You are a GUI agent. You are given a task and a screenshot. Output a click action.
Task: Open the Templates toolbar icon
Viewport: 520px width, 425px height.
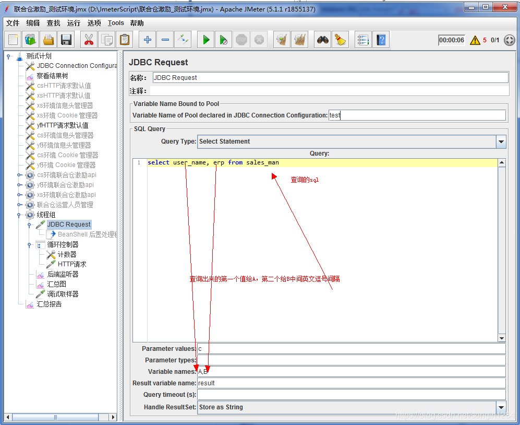30,40
